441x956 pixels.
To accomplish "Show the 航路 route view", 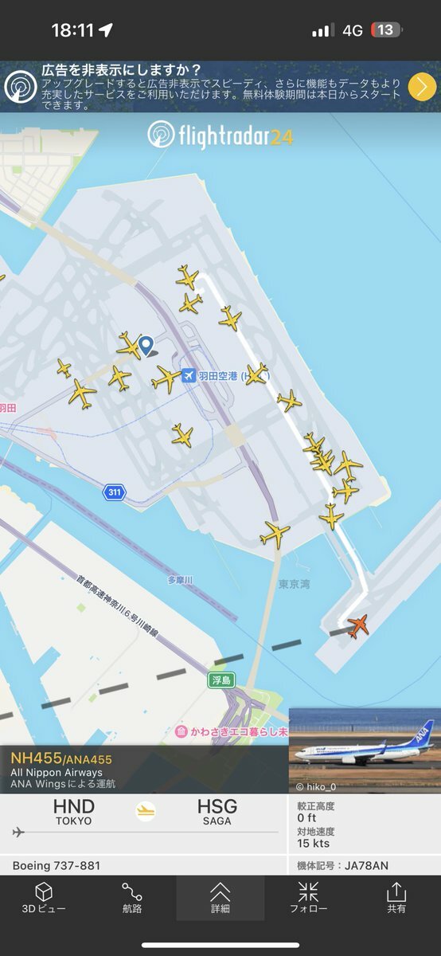I will (x=132, y=898).
